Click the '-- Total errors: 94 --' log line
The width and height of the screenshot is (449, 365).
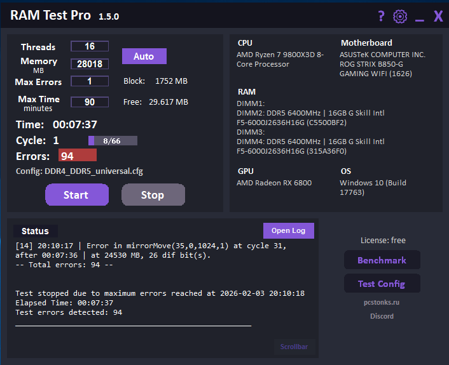click(64, 265)
